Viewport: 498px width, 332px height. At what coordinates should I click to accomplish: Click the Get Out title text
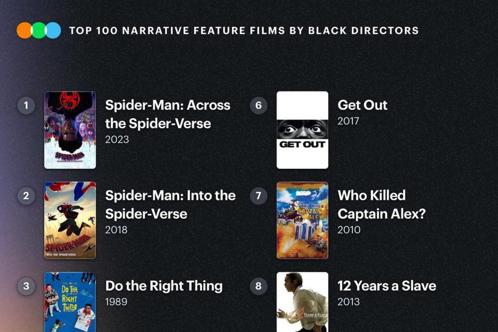pos(362,105)
